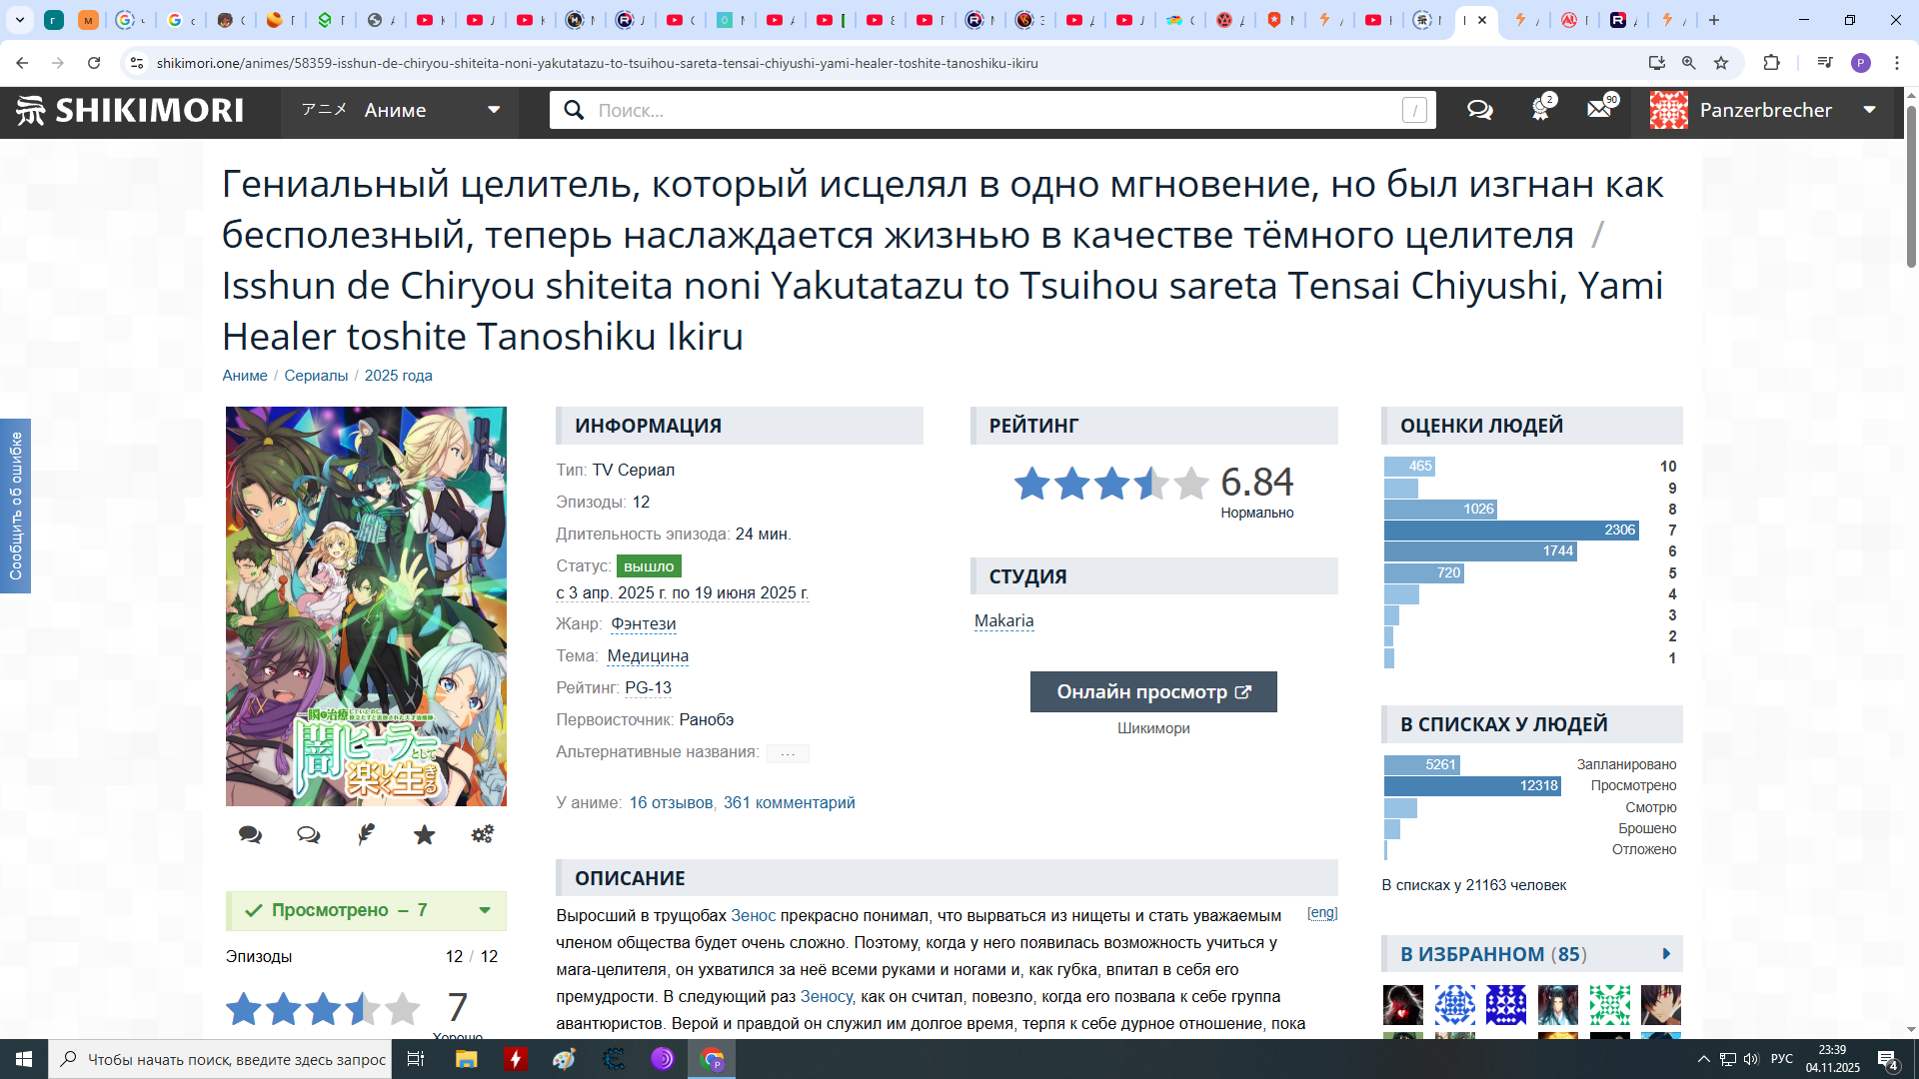Viewport: 1919px width, 1079px height.
Task: Expand the alternative names ellipsis
Action: pos(788,753)
